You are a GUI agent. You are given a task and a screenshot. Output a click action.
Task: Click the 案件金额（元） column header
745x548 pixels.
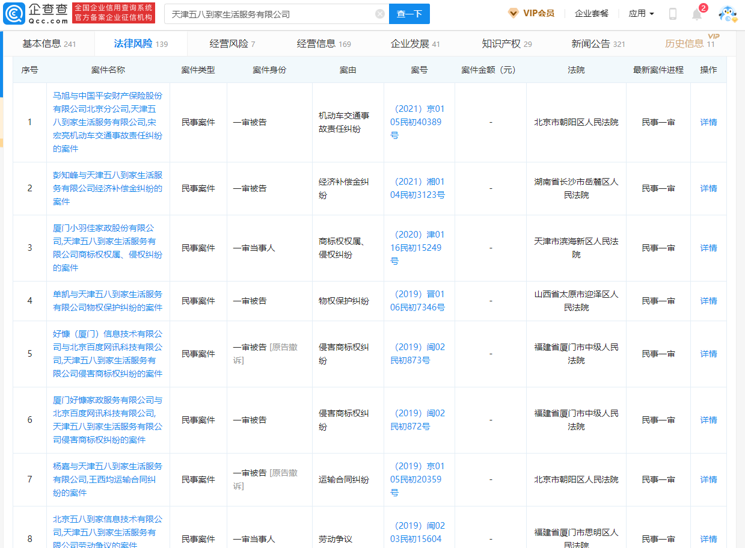tap(490, 70)
